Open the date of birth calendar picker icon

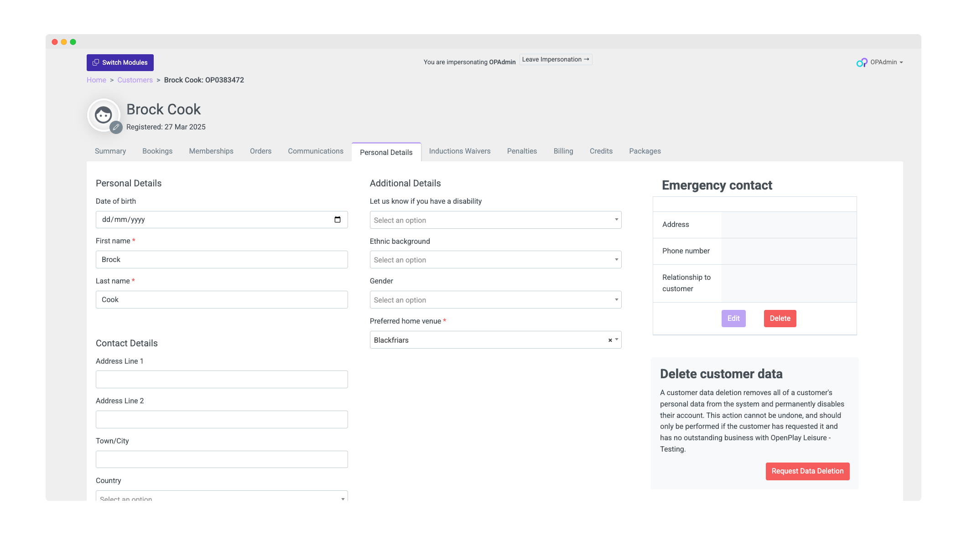click(x=338, y=220)
